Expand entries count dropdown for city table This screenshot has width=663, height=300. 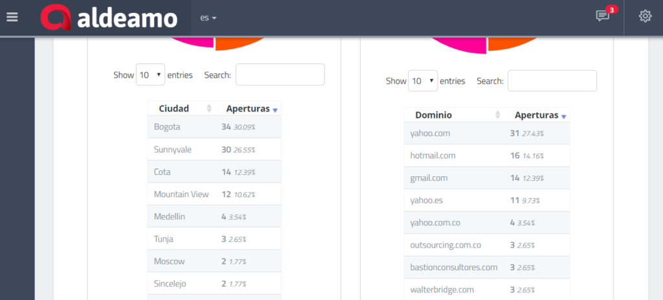click(x=150, y=75)
